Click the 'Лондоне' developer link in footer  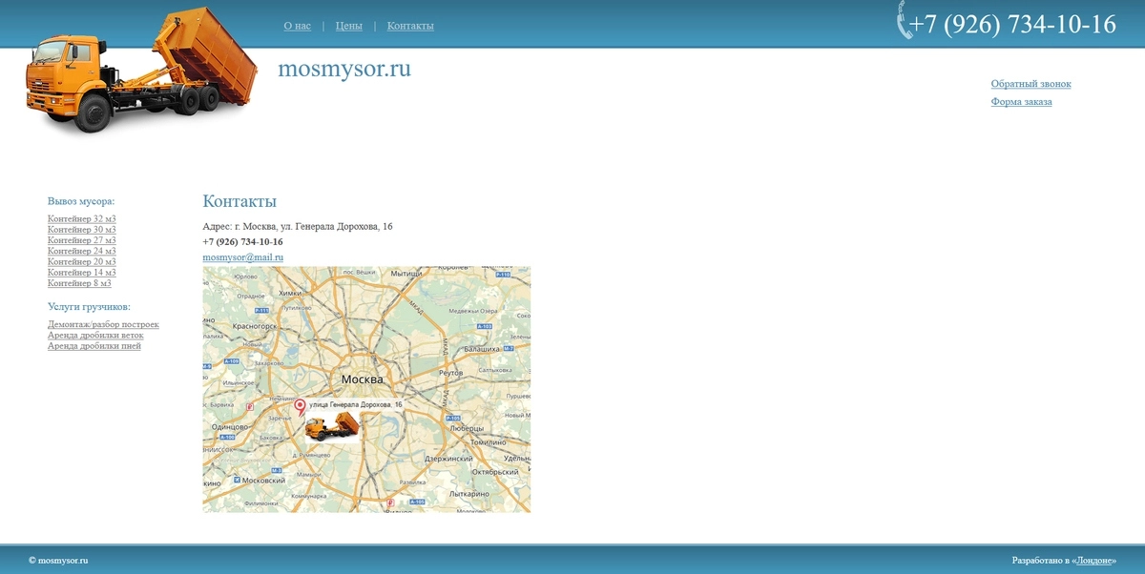coord(1093,561)
